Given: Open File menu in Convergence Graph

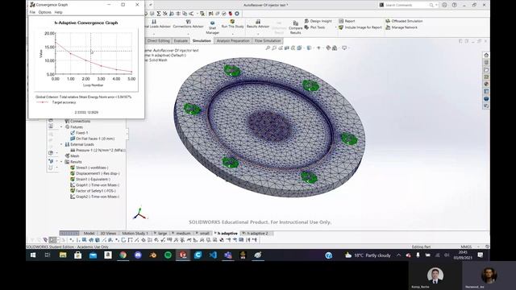Looking at the screenshot, I should coord(32,12).
